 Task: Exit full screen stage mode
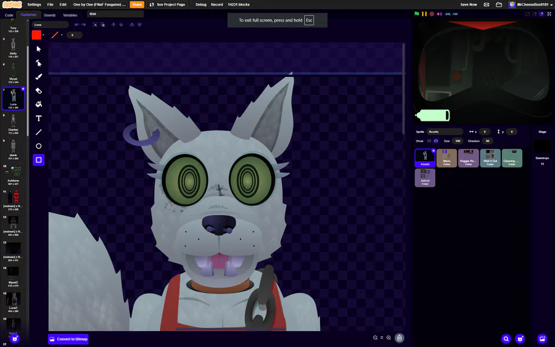pyautogui.click(x=549, y=14)
